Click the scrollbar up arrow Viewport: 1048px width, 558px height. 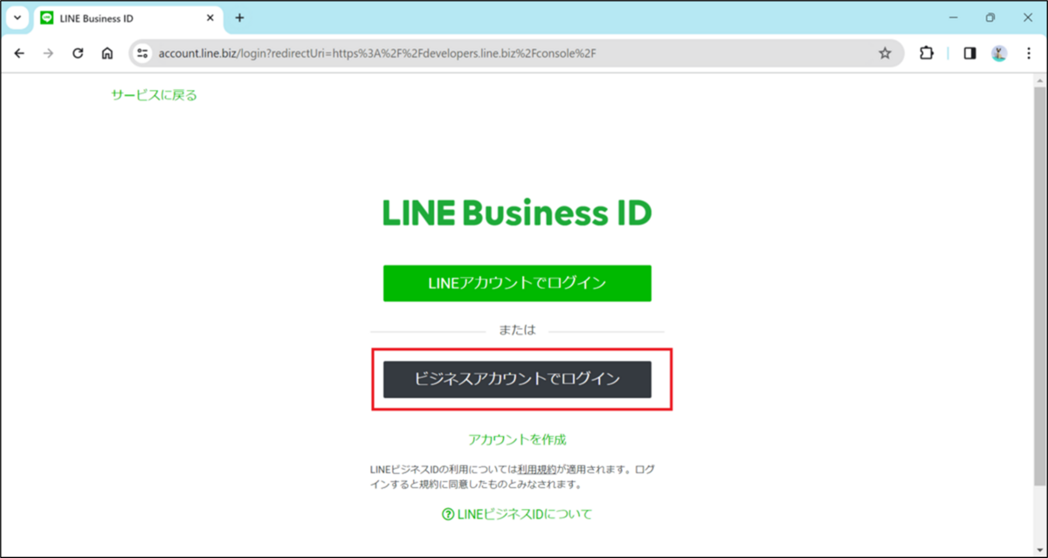1039,80
